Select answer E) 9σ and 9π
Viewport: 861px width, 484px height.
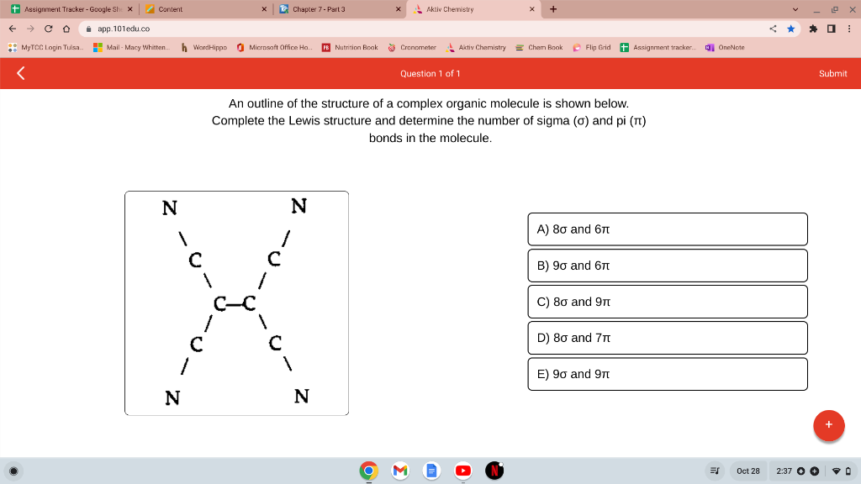tap(667, 373)
